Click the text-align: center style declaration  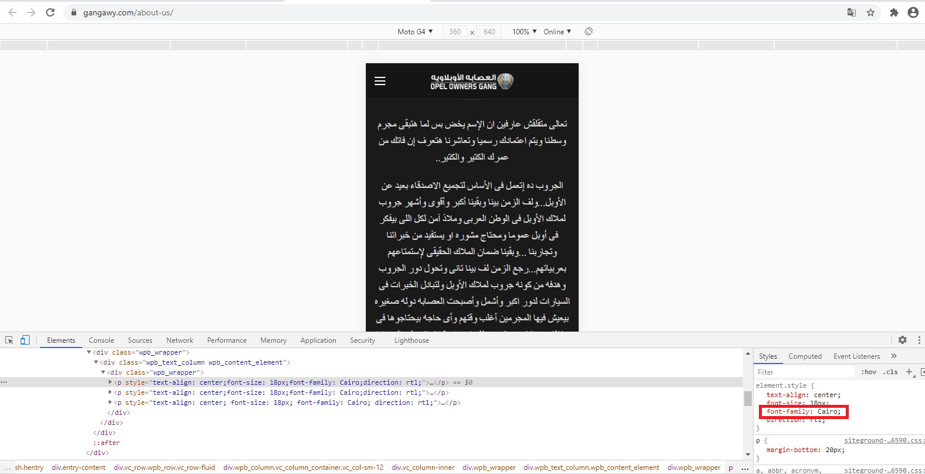pyautogui.click(x=803, y=395)
